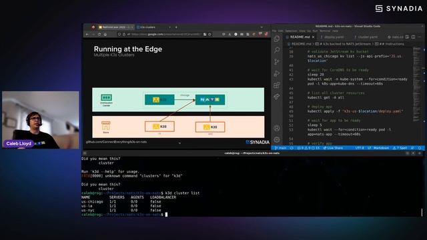Click the VS Code minimap

pos(416,85)
